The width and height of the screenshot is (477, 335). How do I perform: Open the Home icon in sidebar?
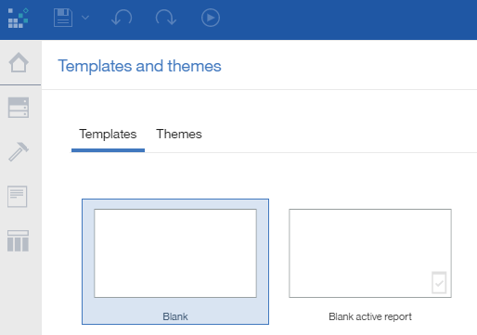[19, 62]
